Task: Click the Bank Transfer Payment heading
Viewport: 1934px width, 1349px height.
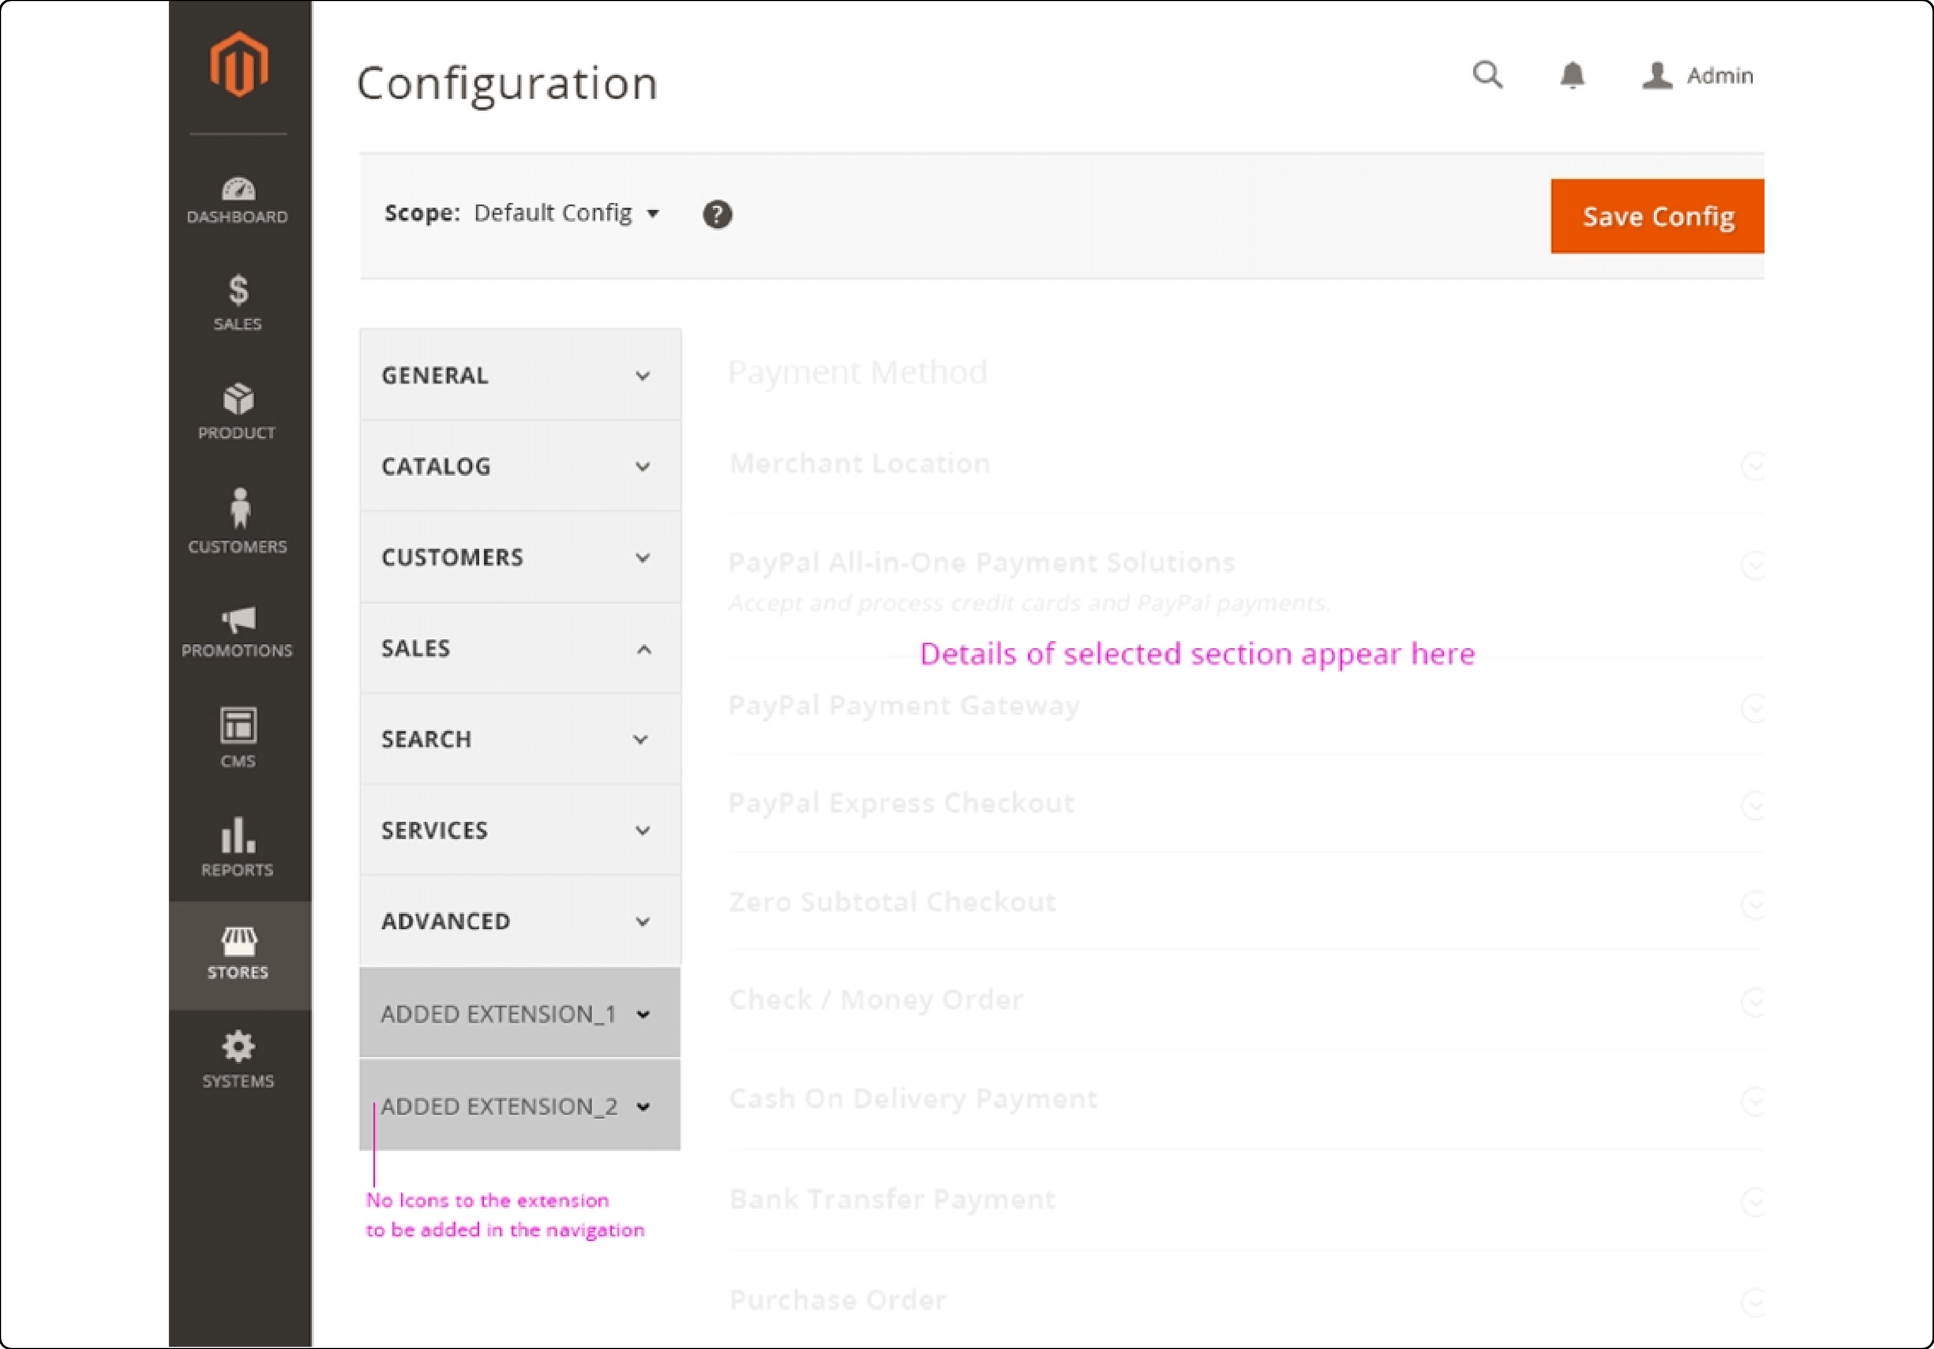Action: click(x=892, y=1199)
